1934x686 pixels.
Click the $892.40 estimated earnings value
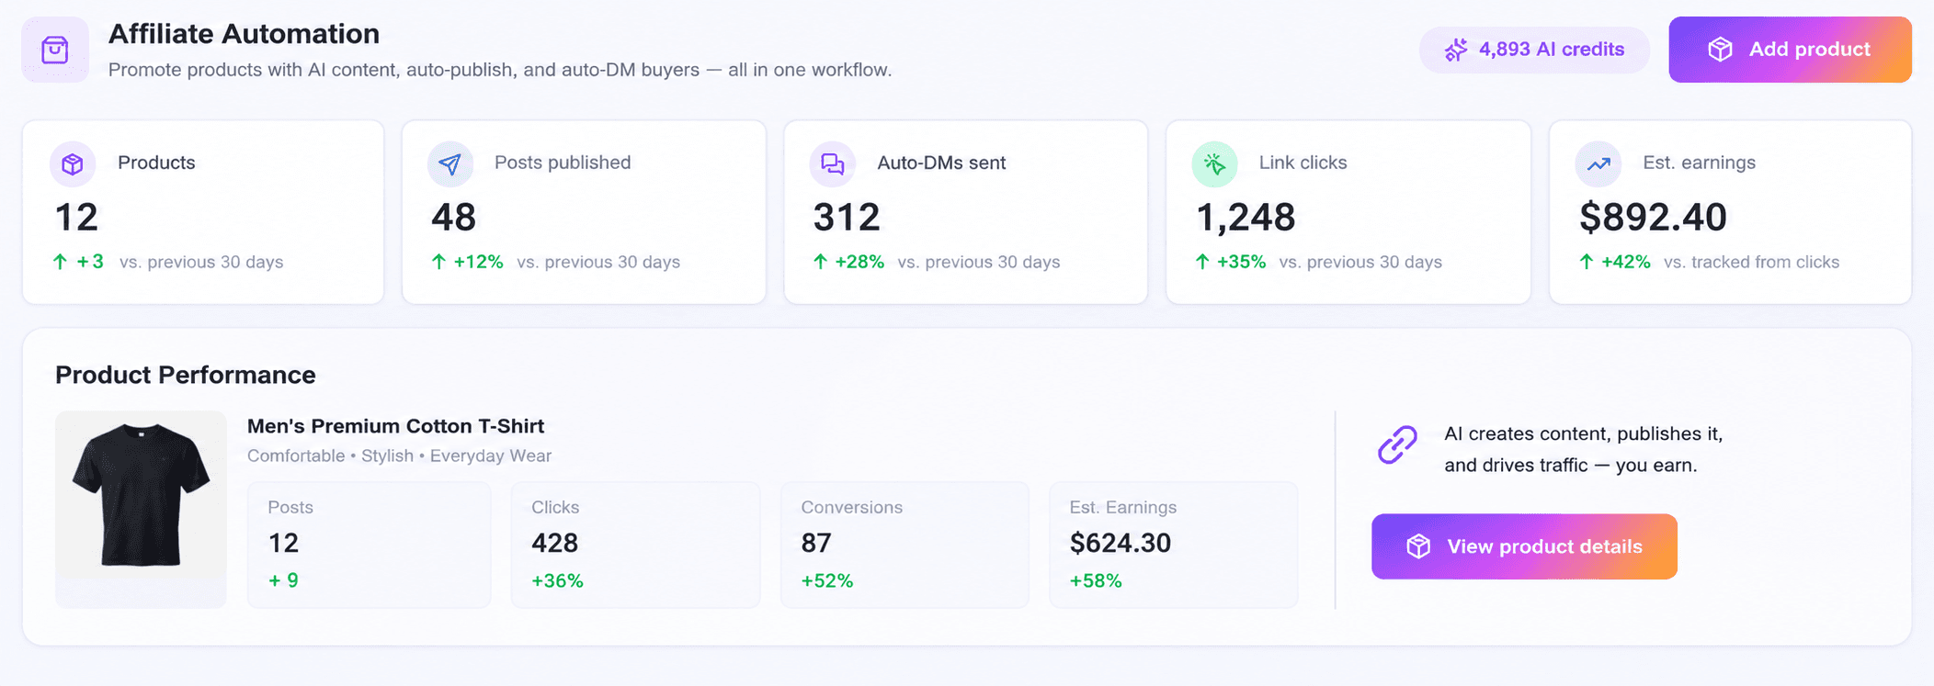pos(1653,218)
